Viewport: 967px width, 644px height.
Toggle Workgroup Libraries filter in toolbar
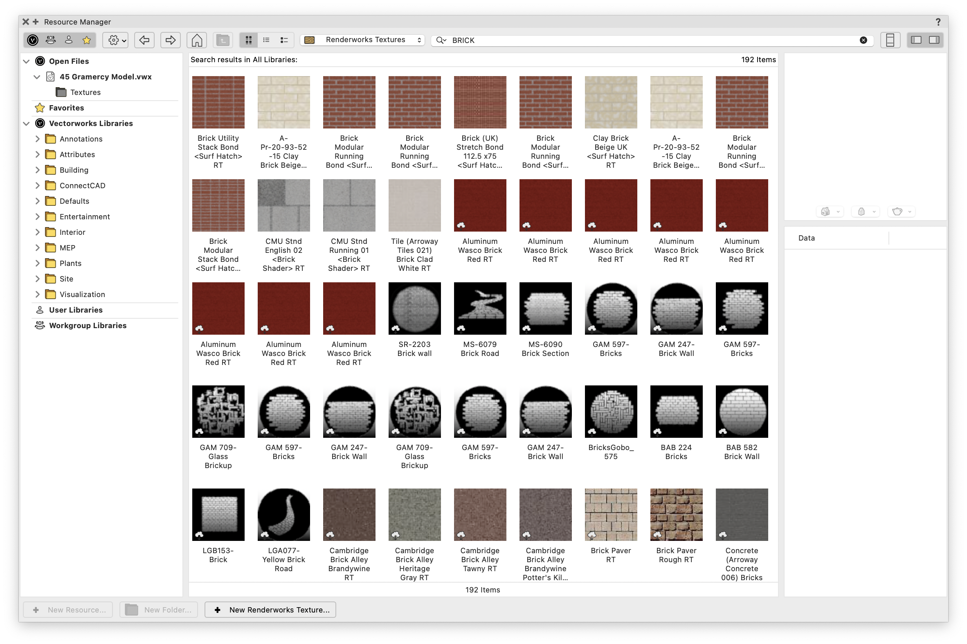pyautogui.click(x=51, y=40)
